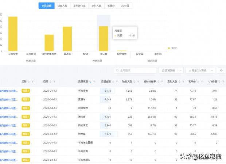226x164 pixels.
Task: Click the 16.37% conversion rate cell
Action: click(152, 134)
